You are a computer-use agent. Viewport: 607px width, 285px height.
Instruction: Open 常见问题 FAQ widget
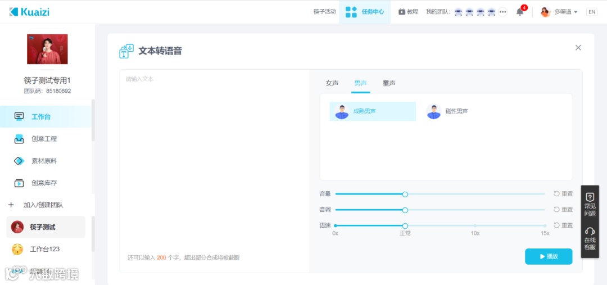590,205
